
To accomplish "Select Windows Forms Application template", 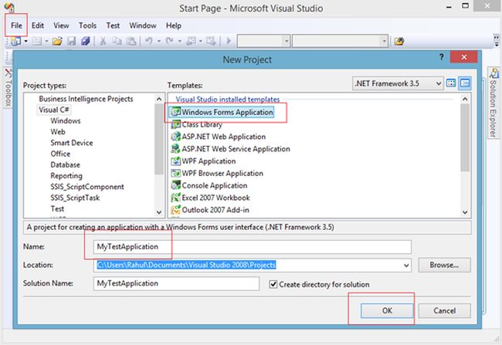I will [x=222, y=112].
